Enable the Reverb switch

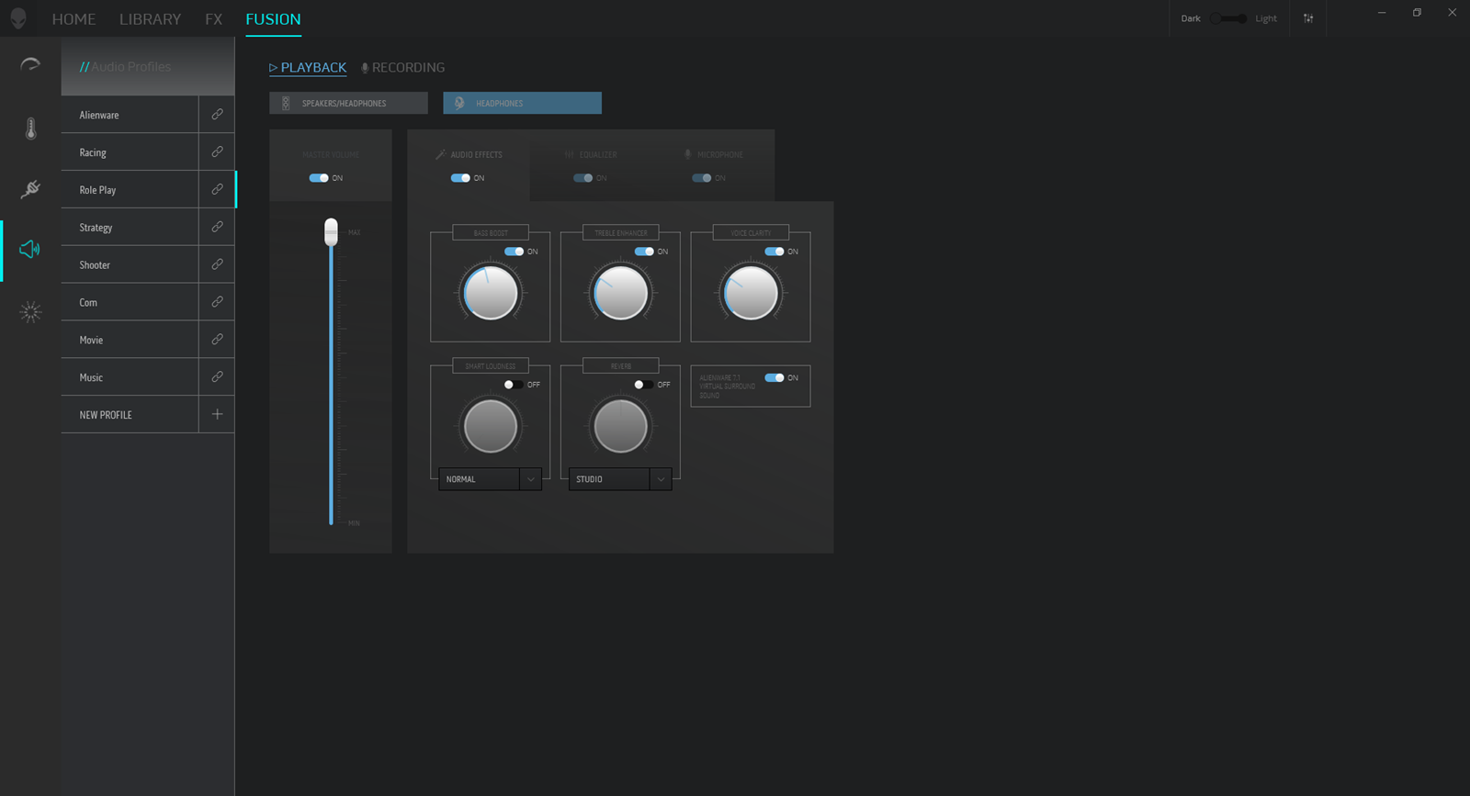(644, 385)
